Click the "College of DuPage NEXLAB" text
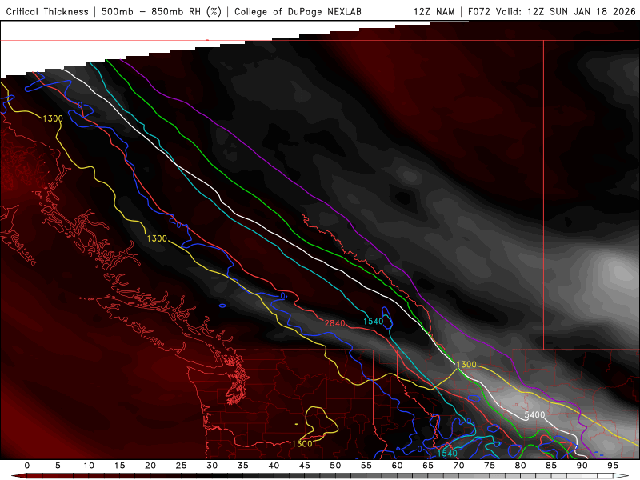 [x=298, y=11]
